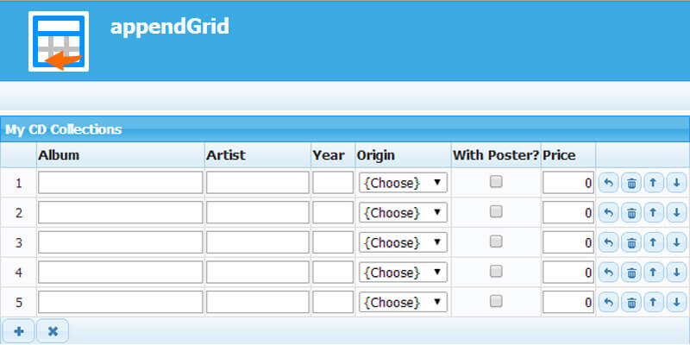Select the Price field in row 5

point(568,303)
